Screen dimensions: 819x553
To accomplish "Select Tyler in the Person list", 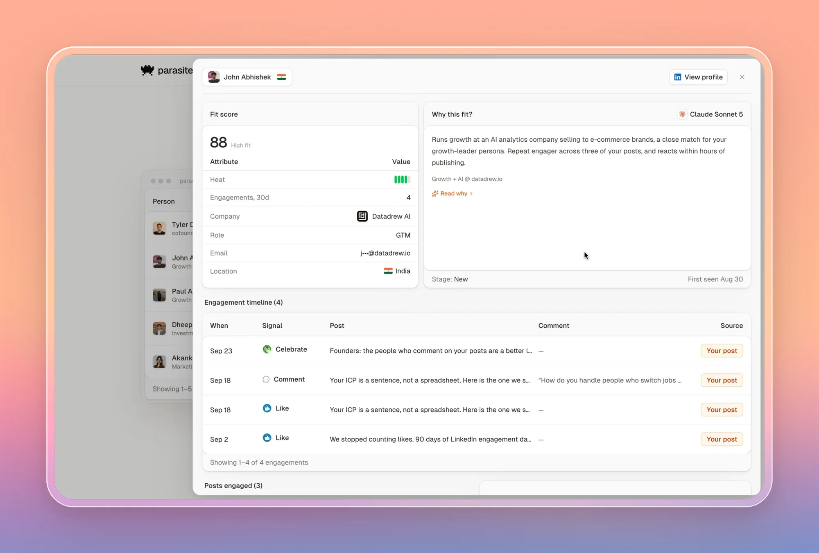I will click(172, 228).
